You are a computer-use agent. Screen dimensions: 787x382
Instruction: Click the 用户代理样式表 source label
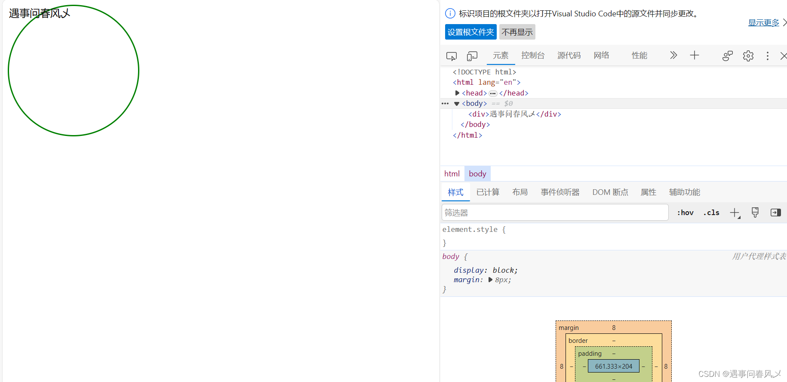click(759, 256)
